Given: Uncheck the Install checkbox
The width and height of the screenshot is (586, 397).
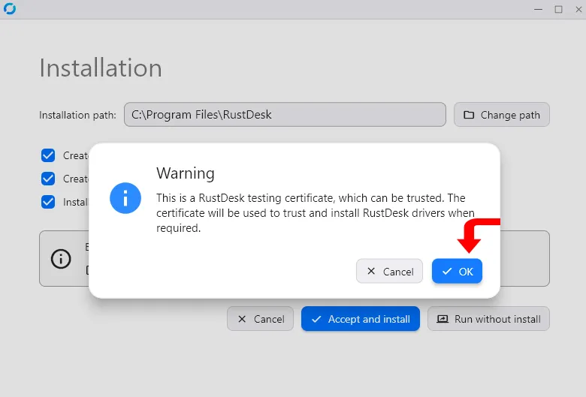Looking at the screenshot, I should pyautogui.click(x=48, y=202).
